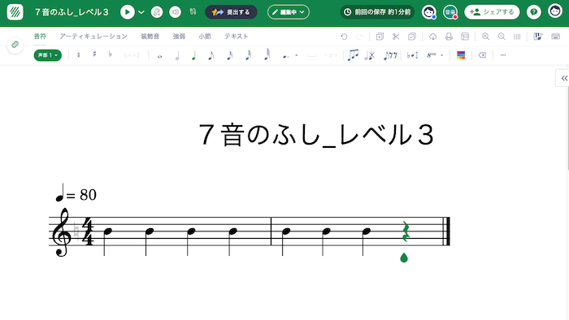This screenshot has height=320, width=569.
Task: Select the eighth note duration
Action: click(211, 55)
